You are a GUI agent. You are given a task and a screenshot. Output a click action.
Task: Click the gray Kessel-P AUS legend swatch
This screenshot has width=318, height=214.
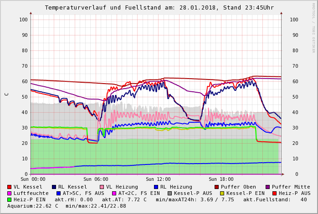click(x=169, y=193)
